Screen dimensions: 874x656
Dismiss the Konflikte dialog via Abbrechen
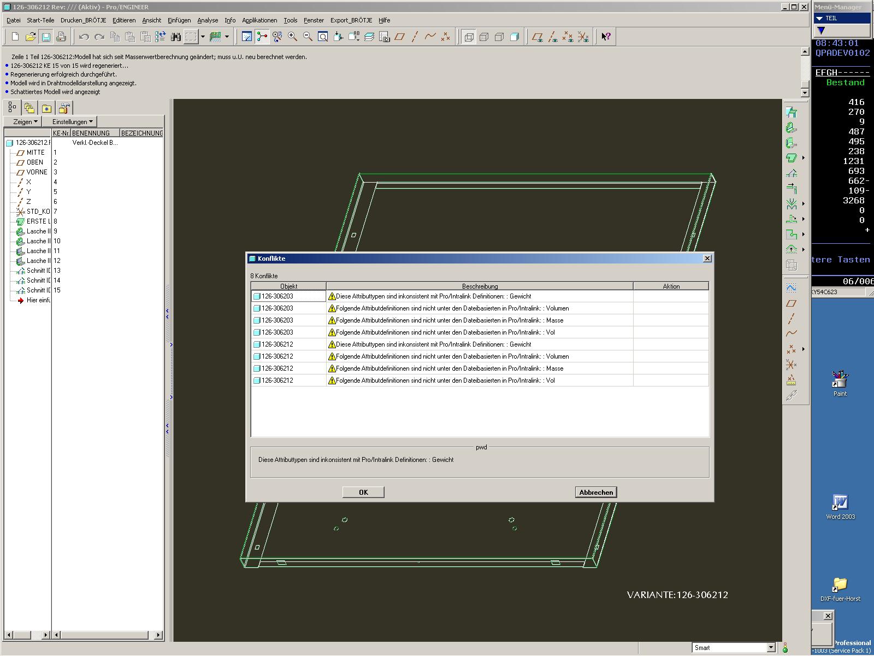click(x=595, y=492)
